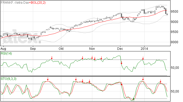The width and height of the screenshot is (183, 102).
Task: Select the 8500 price axis label
Action: pyautogui.click(x=175, y=32)
